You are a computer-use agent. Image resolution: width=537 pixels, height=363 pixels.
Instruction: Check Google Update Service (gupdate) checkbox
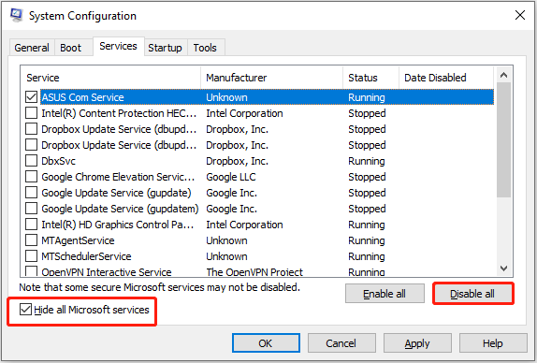tap(31, 193)
